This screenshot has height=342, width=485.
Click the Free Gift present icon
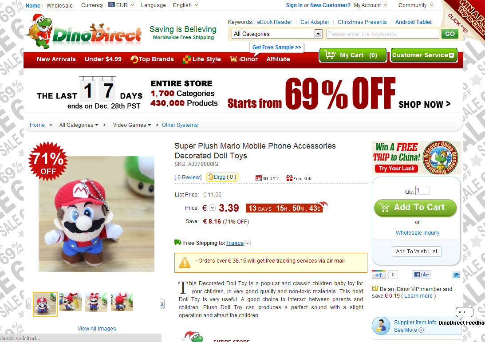[289, 178]
